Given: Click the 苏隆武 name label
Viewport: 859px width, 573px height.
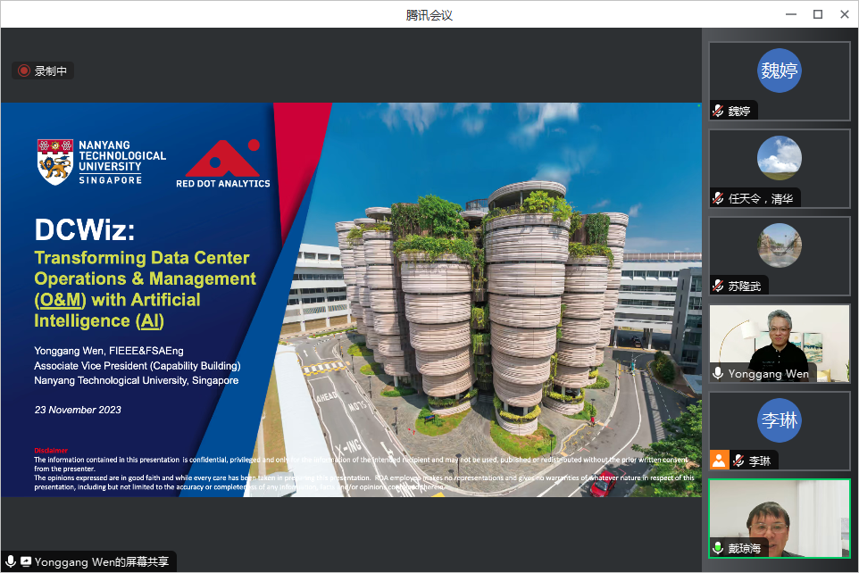Looking at the screenshot, I should click(745, 286).
